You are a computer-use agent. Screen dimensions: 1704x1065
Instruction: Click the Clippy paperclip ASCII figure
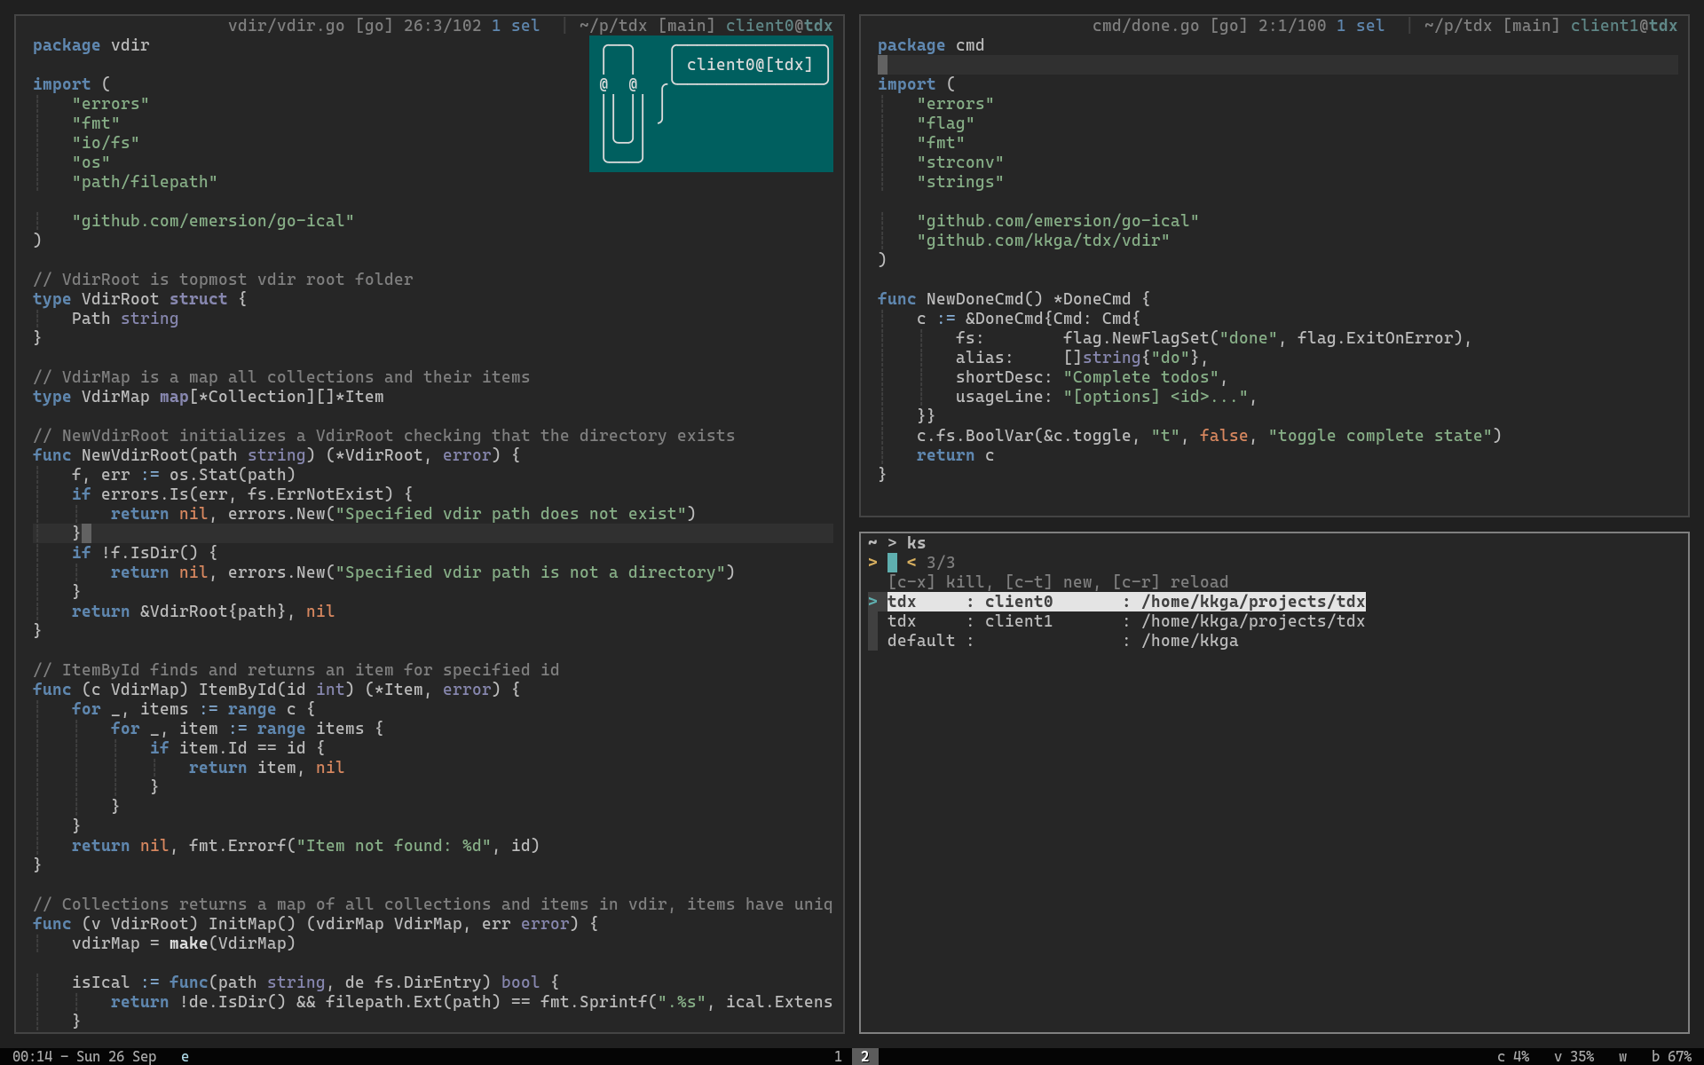click(622, 103)
